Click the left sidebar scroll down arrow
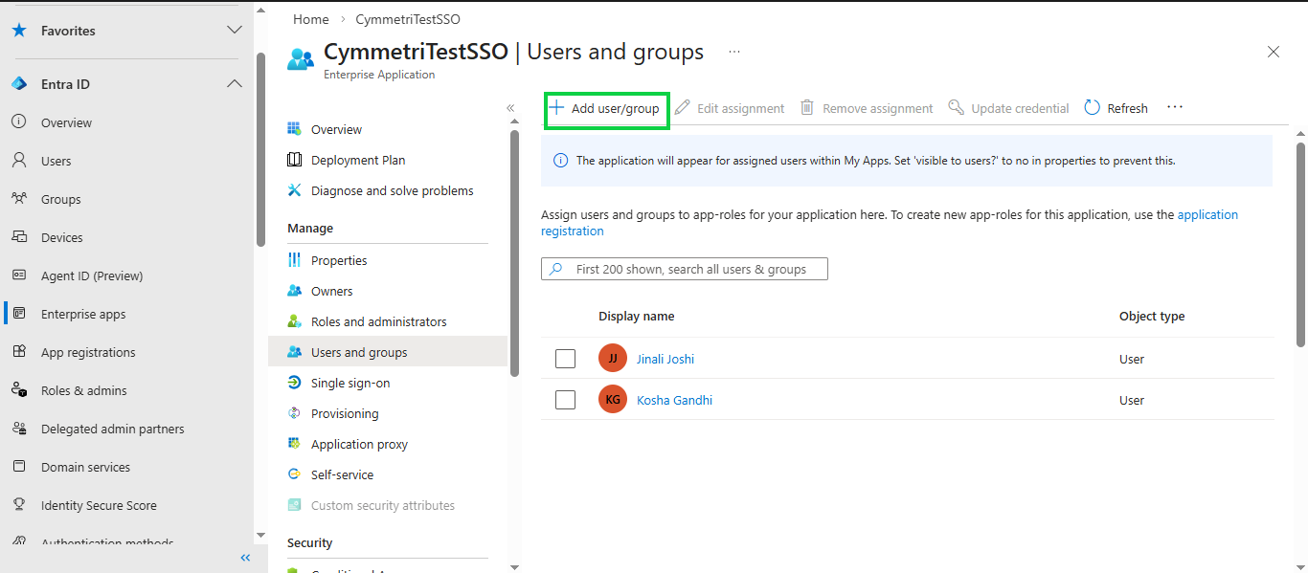Viewport: 1308px width, 573px height. pyautogui.click(x=261, y=535)
